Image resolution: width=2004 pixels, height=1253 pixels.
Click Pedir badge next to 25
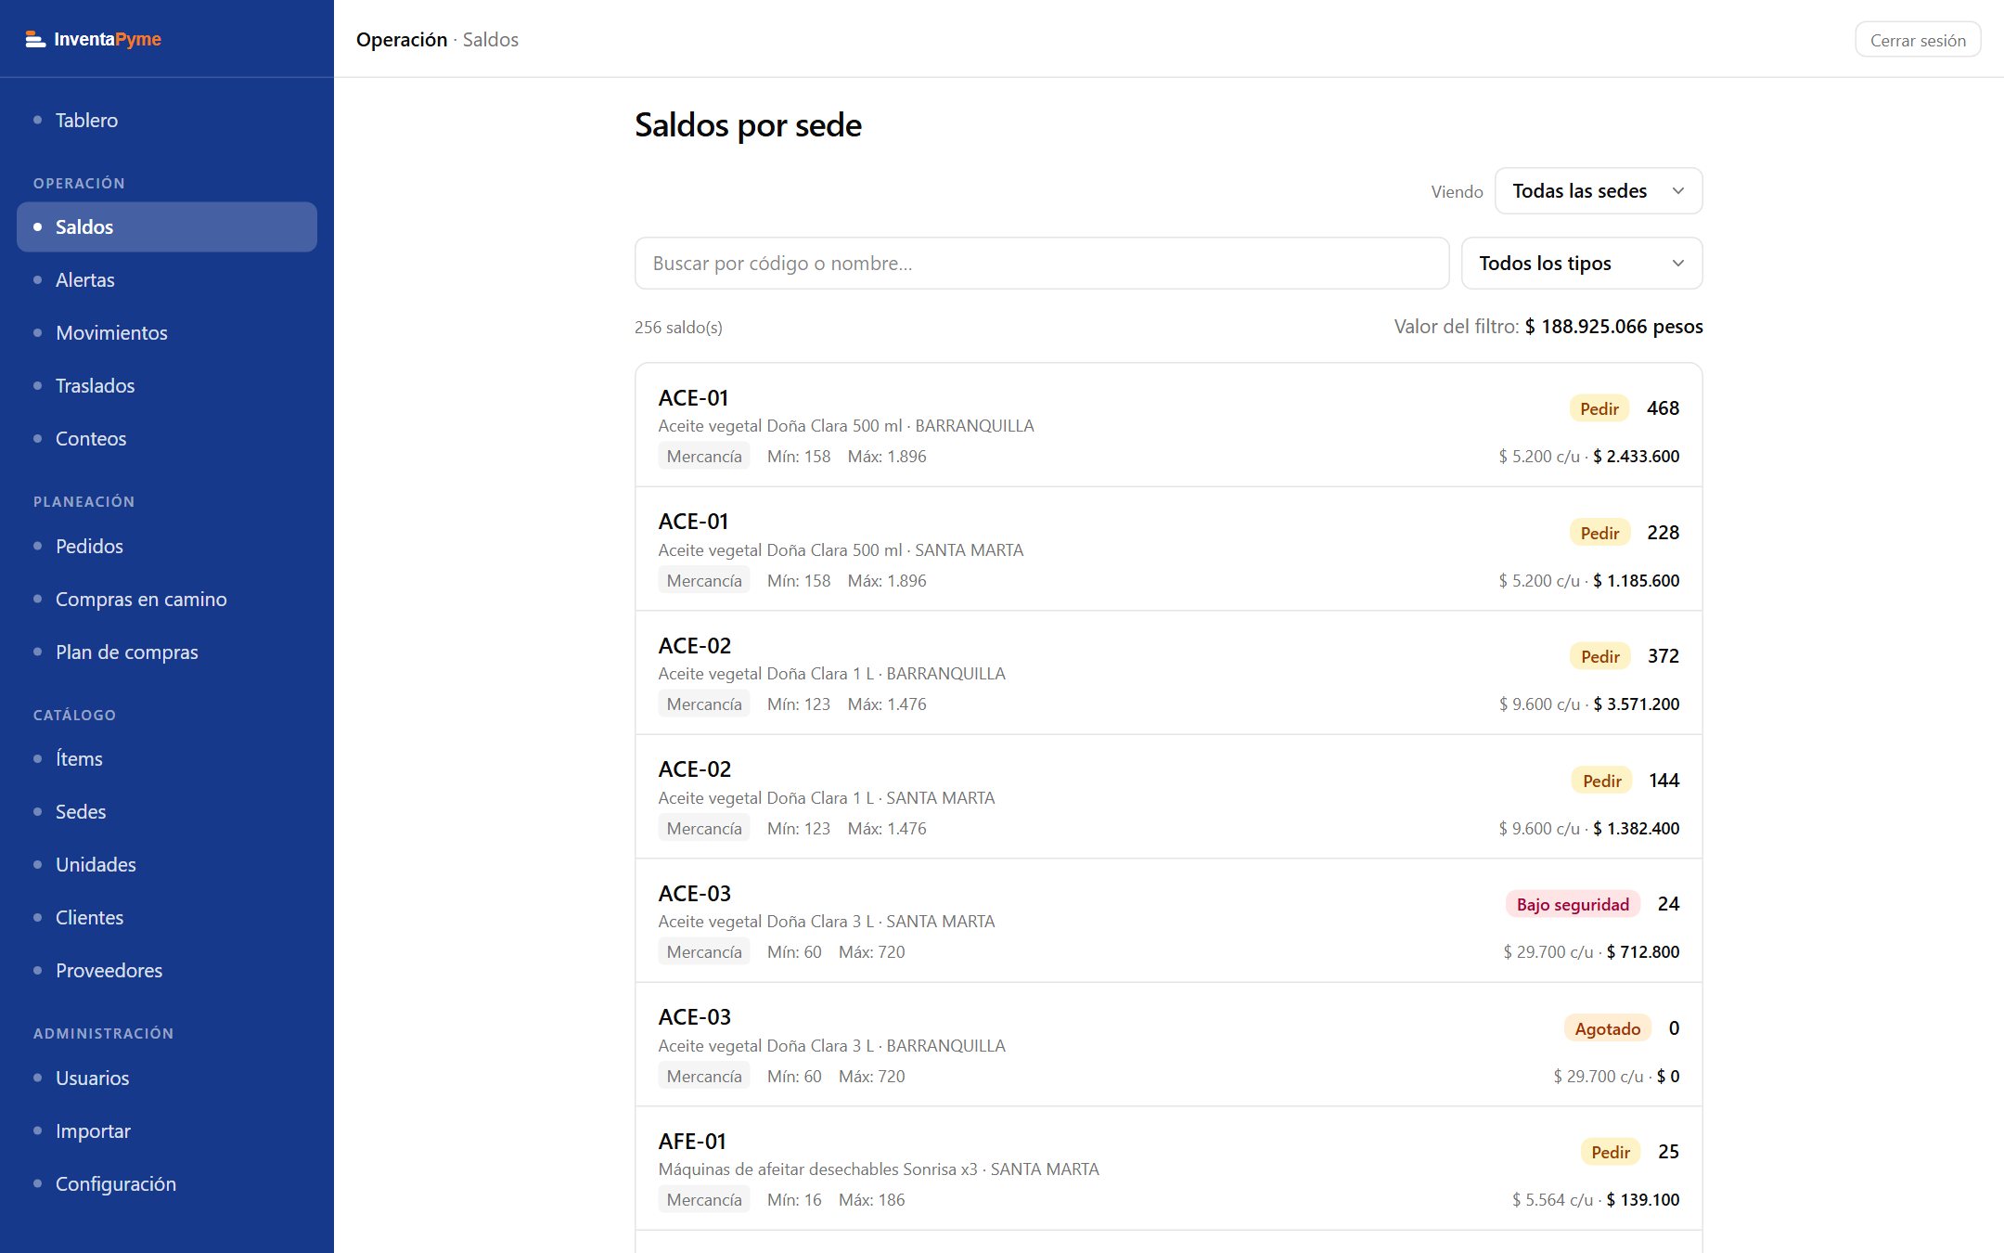tap(1611, 1152)
